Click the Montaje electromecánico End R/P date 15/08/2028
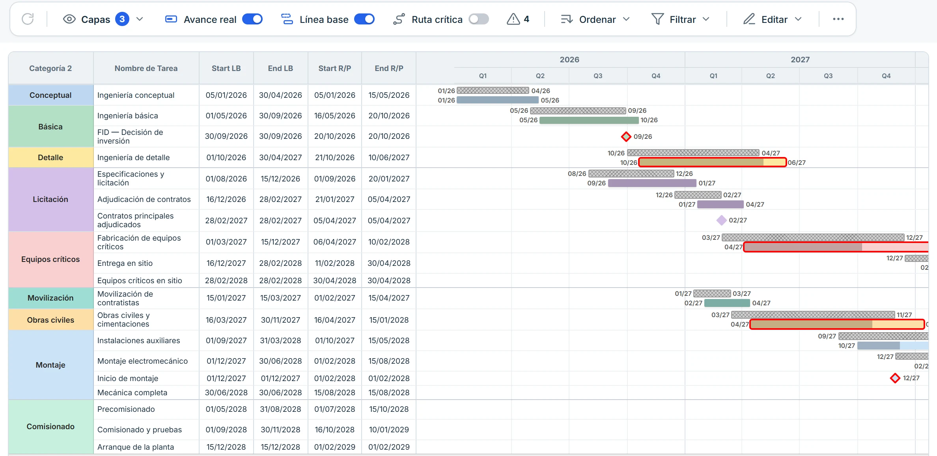This screenshot has width=937, height=456. (x=389, y=361)
